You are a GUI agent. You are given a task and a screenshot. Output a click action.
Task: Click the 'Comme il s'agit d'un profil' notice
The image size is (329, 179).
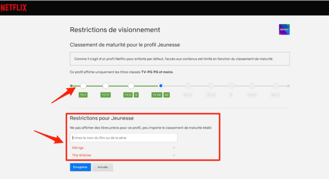(x=180, y=59)
